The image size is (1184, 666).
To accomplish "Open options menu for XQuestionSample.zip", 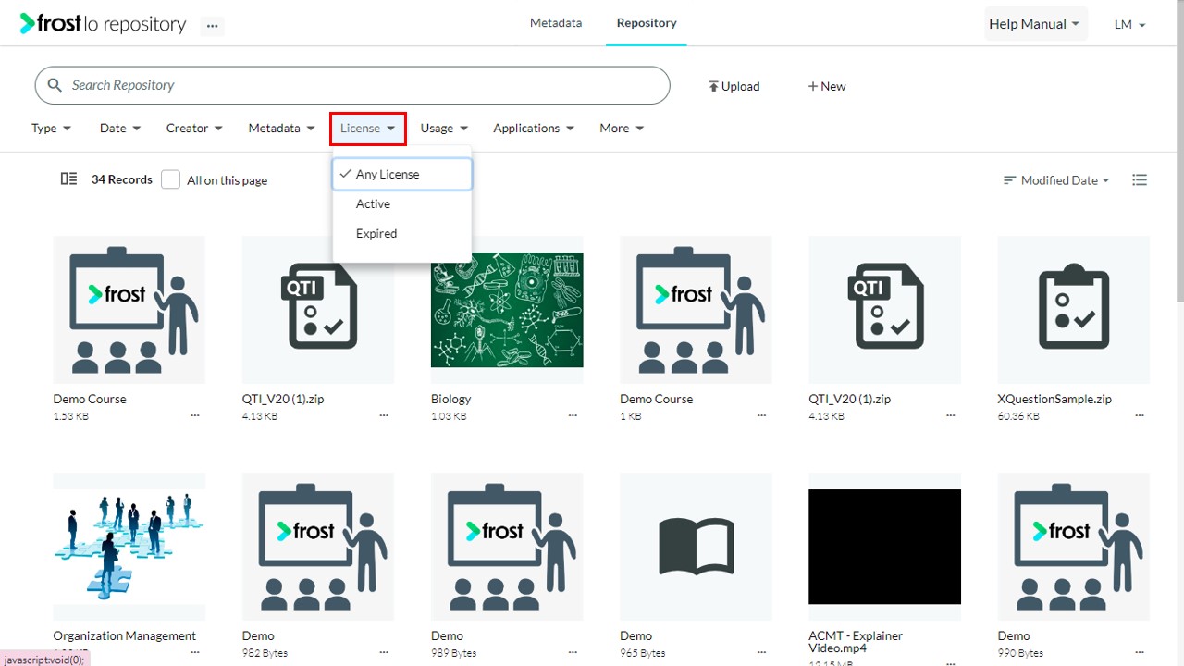I will click(x=1140, y=416).
